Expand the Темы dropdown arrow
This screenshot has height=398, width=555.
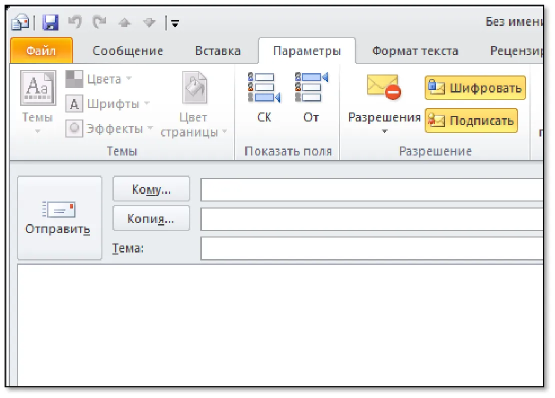click(37, 131)
